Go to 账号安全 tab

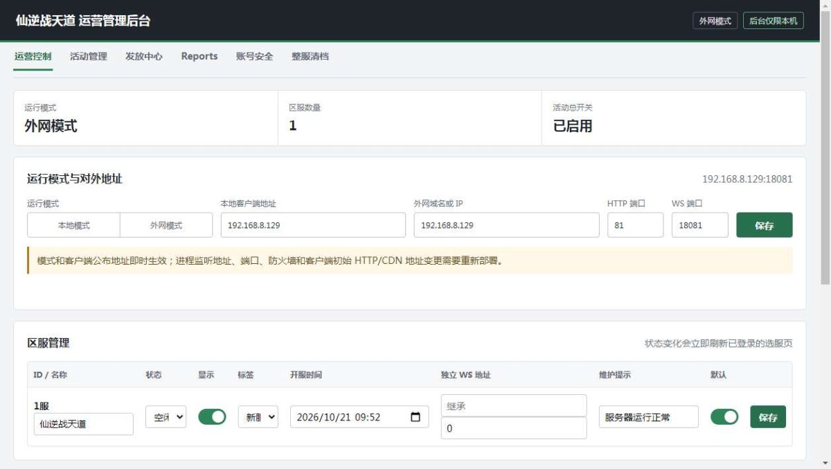point(255,56)
